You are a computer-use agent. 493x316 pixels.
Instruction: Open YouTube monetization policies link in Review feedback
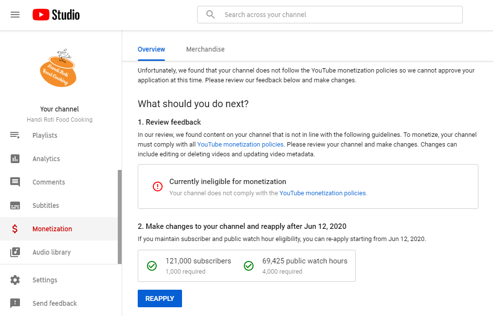click(240, 145)
